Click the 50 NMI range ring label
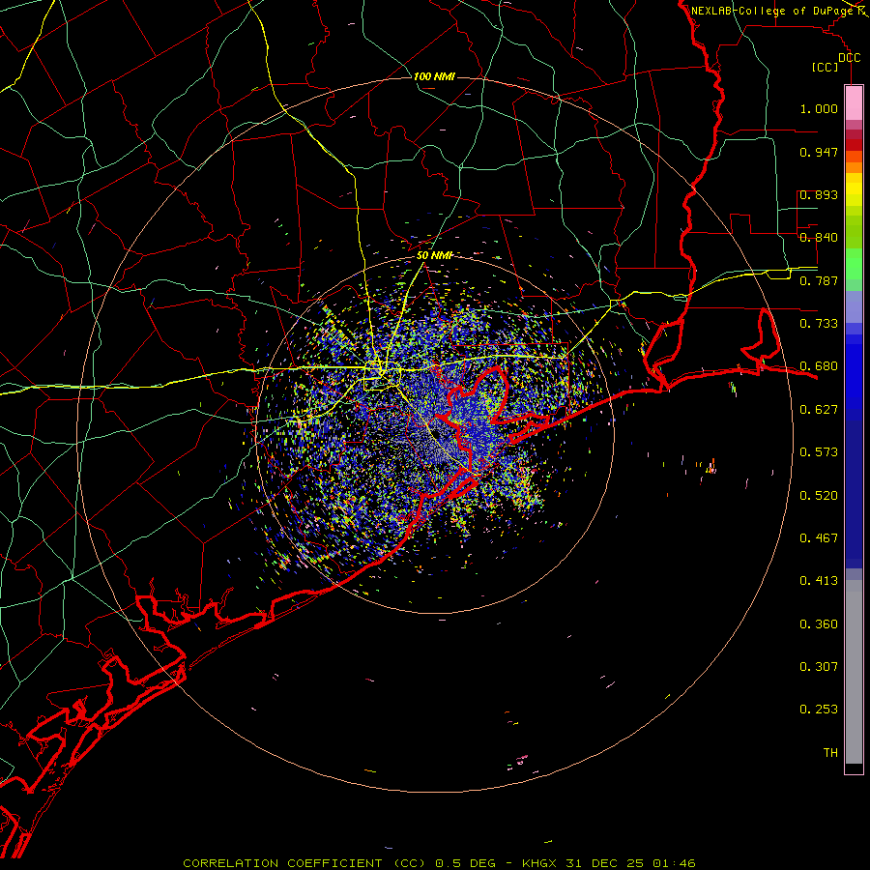The height and width of the screenshot is (870, 870). point(434,255)
